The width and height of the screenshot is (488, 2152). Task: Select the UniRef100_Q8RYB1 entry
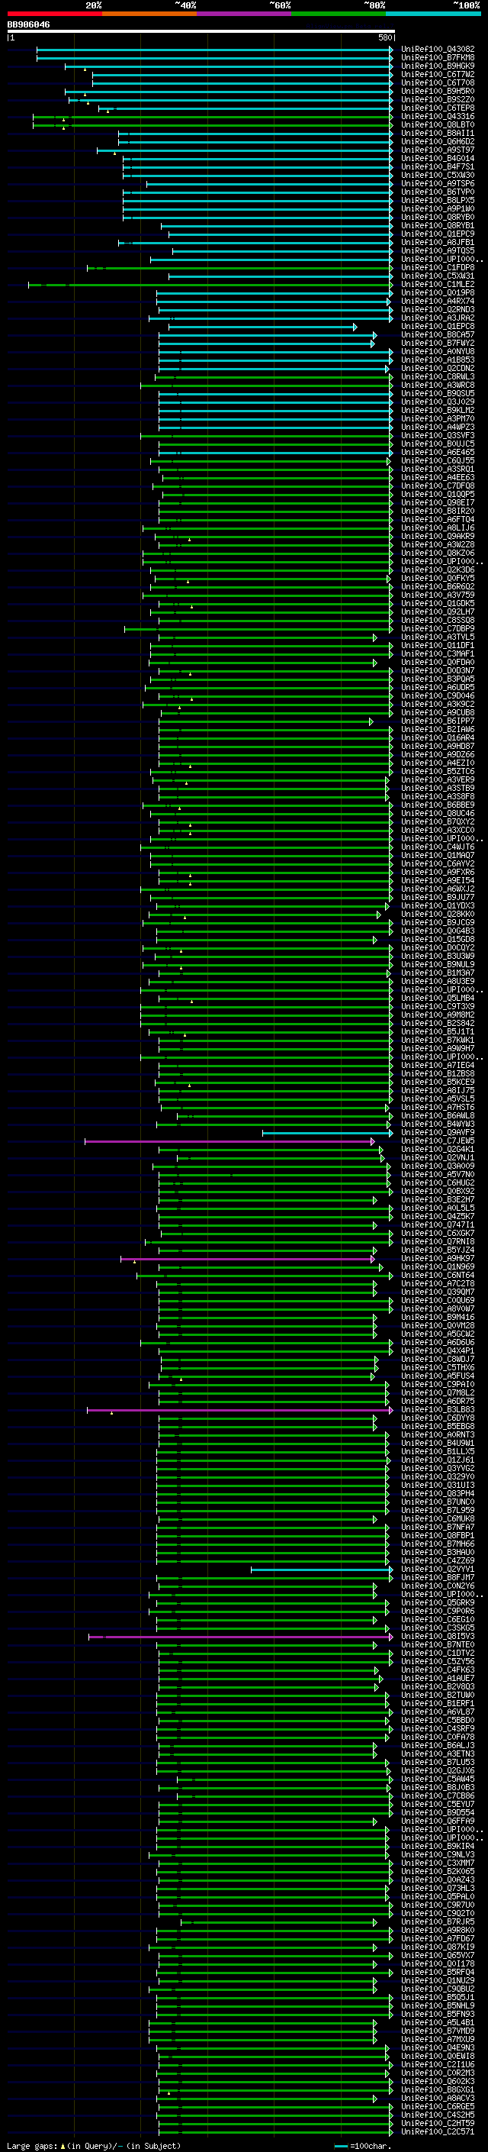[438, 225]
